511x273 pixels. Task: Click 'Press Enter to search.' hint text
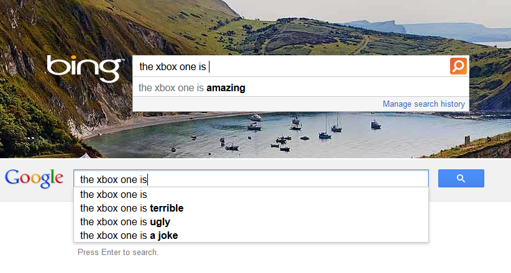pyautogui.click(x=118, y=253)
